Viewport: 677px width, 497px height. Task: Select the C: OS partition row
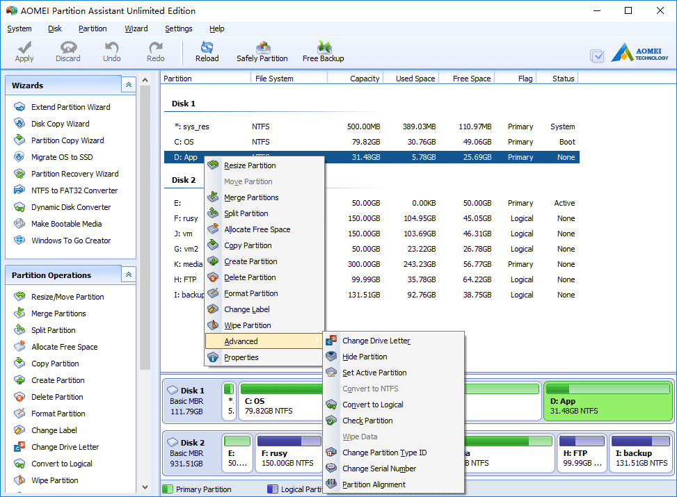(x=372, y=142)
